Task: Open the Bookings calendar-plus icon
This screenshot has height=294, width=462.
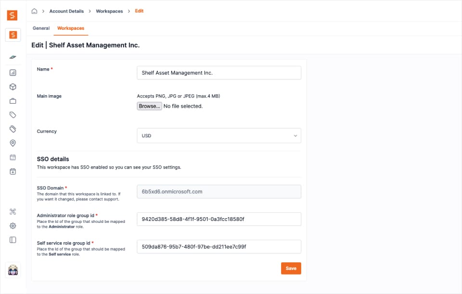Action: click(13, 171)
